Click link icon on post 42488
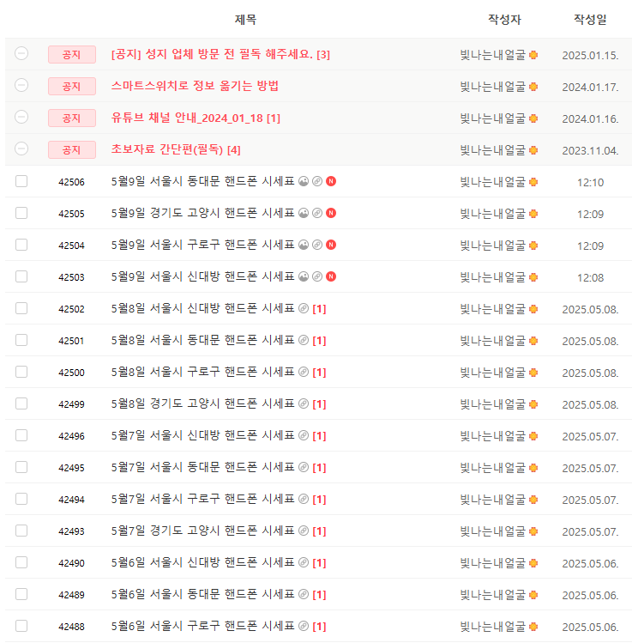Viewport: 632px width, 643px height. point(303,626)
